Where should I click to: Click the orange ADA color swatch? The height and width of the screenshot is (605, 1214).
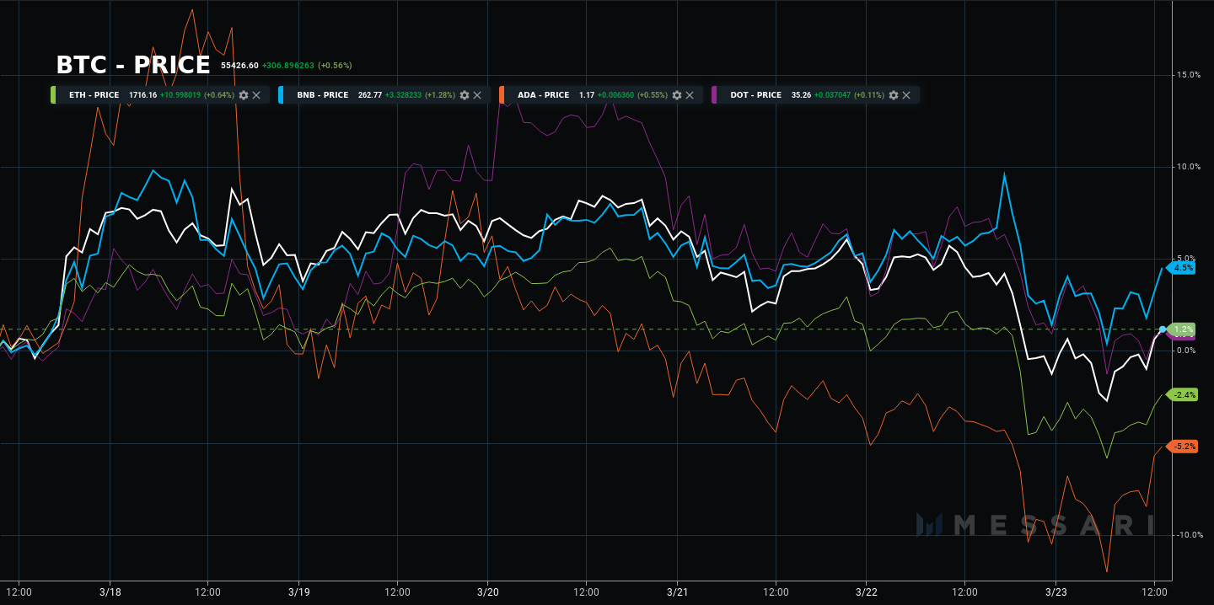[x=502, y=95]
